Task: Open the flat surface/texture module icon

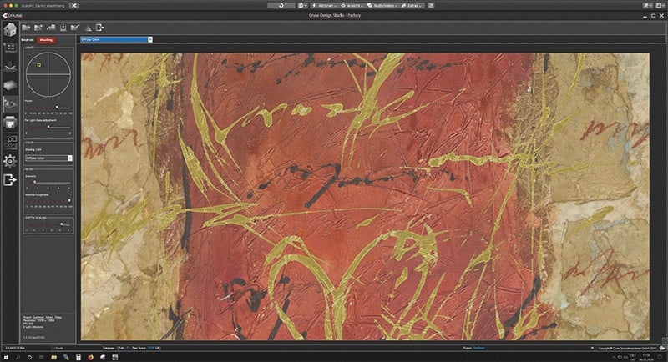Action: tap(10, 85)
